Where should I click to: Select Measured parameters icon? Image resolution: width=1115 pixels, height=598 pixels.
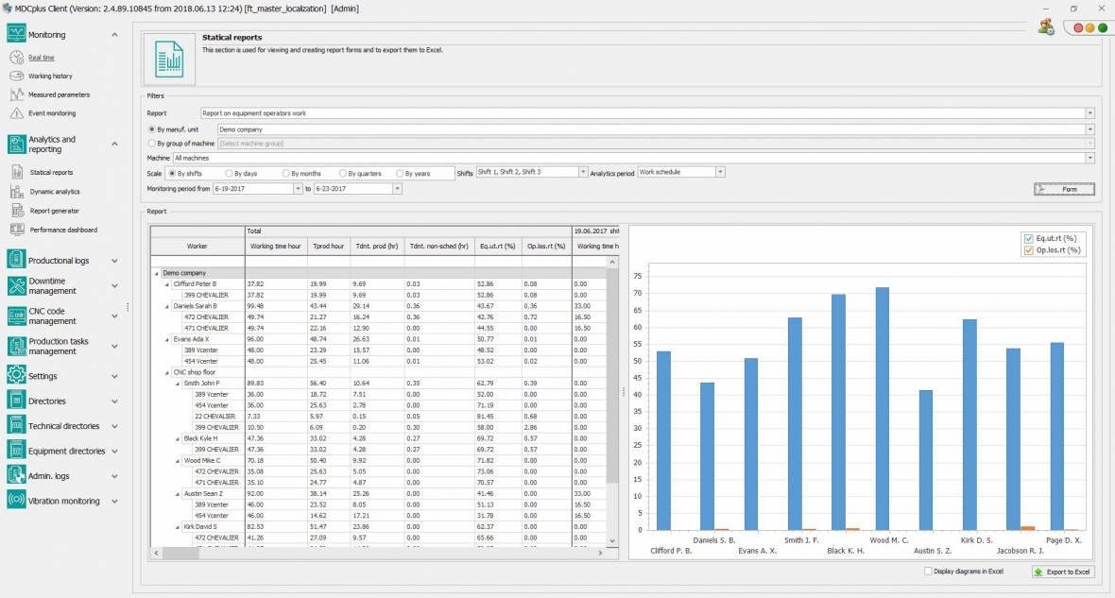[17, 94]
